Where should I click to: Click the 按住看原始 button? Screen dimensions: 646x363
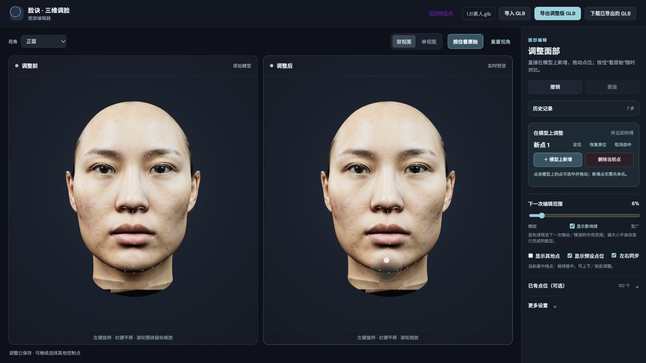[465, 42]
